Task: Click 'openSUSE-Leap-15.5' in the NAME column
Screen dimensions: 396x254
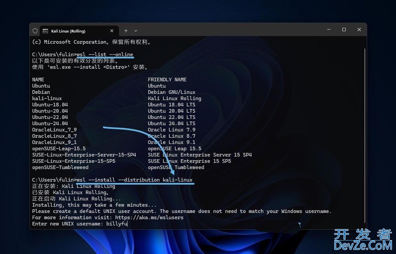Action: [59, 148]
